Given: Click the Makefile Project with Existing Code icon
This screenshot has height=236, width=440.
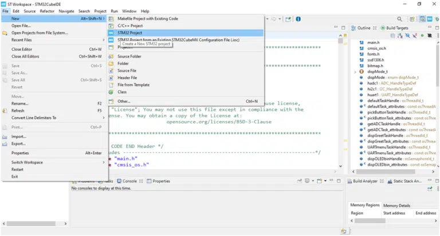Looking at the screenshot, I should click(x=111, y=18).
